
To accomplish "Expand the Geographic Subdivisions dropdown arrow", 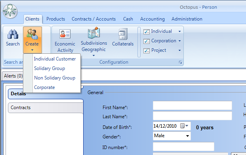I will point(93,55).
